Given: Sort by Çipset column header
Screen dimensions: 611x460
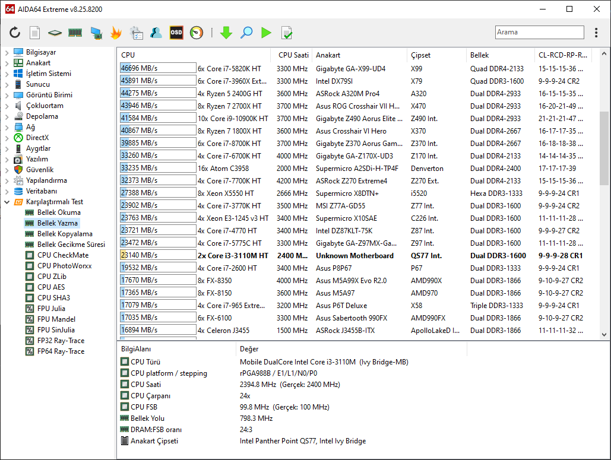Looking at the screenshot, I should tap(437, 55).
